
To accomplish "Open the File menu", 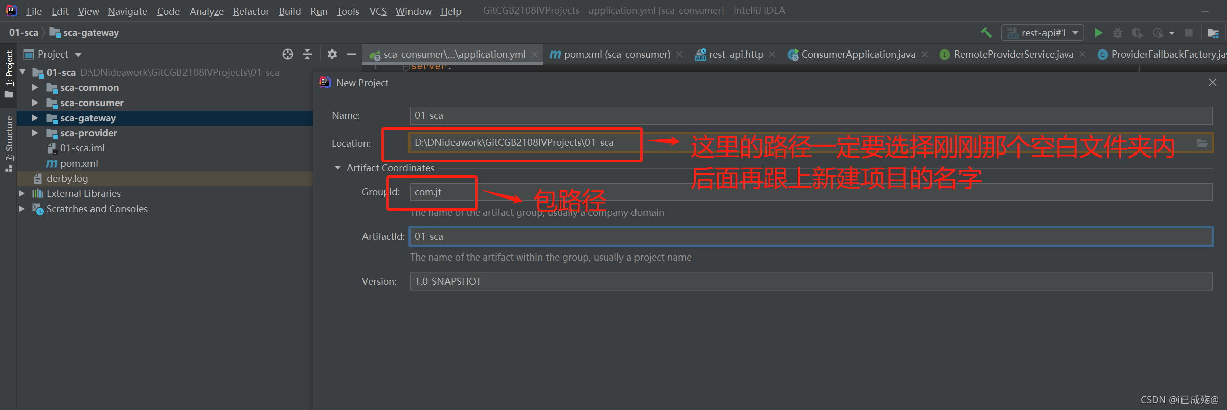I will 34,11.
